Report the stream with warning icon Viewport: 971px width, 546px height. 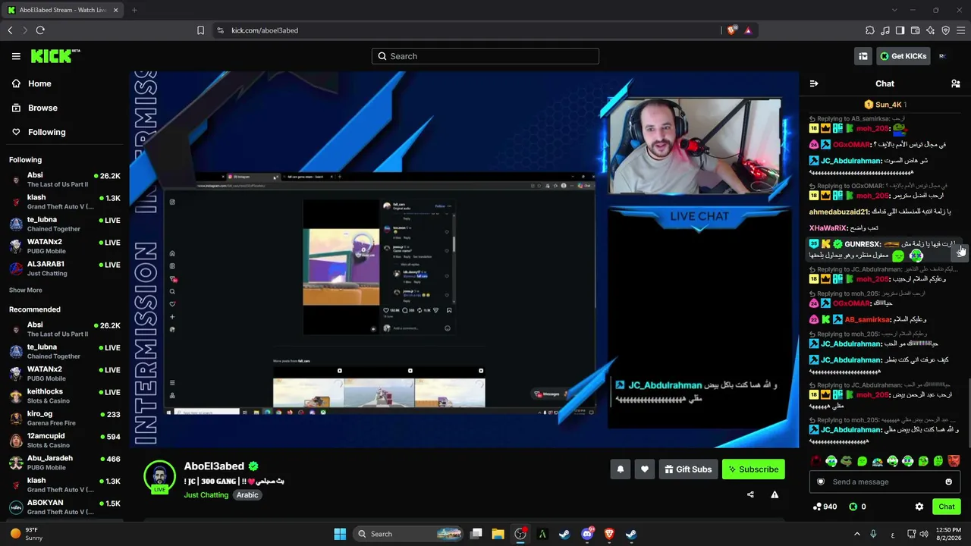click(x=775, y=494)
